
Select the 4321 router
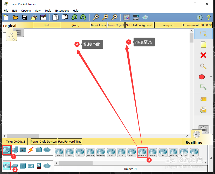click(x=132, y=152)
